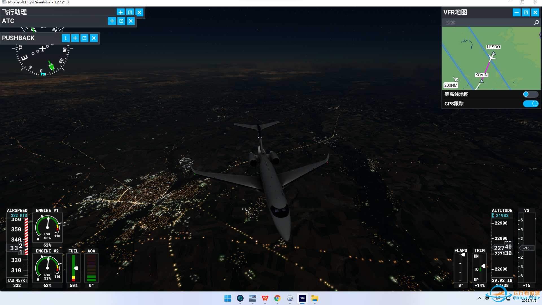Click the own-aircraft icon on VFR map
Viewport: 542px width, 305px height.
[491, 58]
